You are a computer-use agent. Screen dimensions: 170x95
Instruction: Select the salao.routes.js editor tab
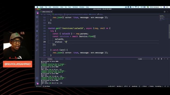(x=46, y=12)
